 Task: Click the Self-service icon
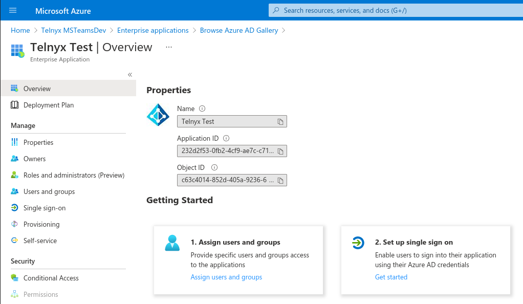14,240
